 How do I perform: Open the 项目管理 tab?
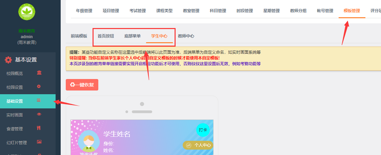111,11
